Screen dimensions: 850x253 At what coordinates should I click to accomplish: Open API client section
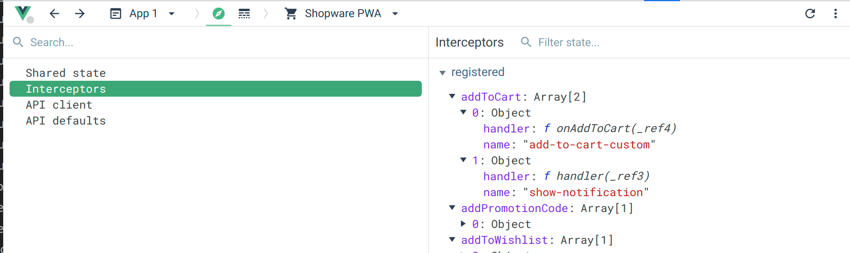[59, 105]
